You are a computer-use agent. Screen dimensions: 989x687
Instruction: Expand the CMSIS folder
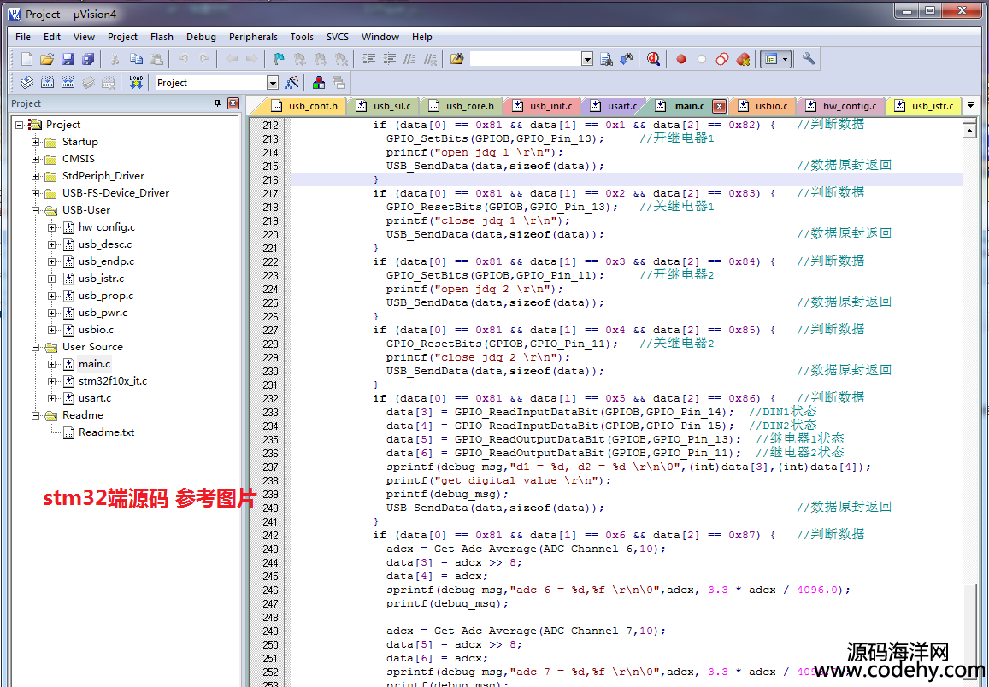(36, 159)
